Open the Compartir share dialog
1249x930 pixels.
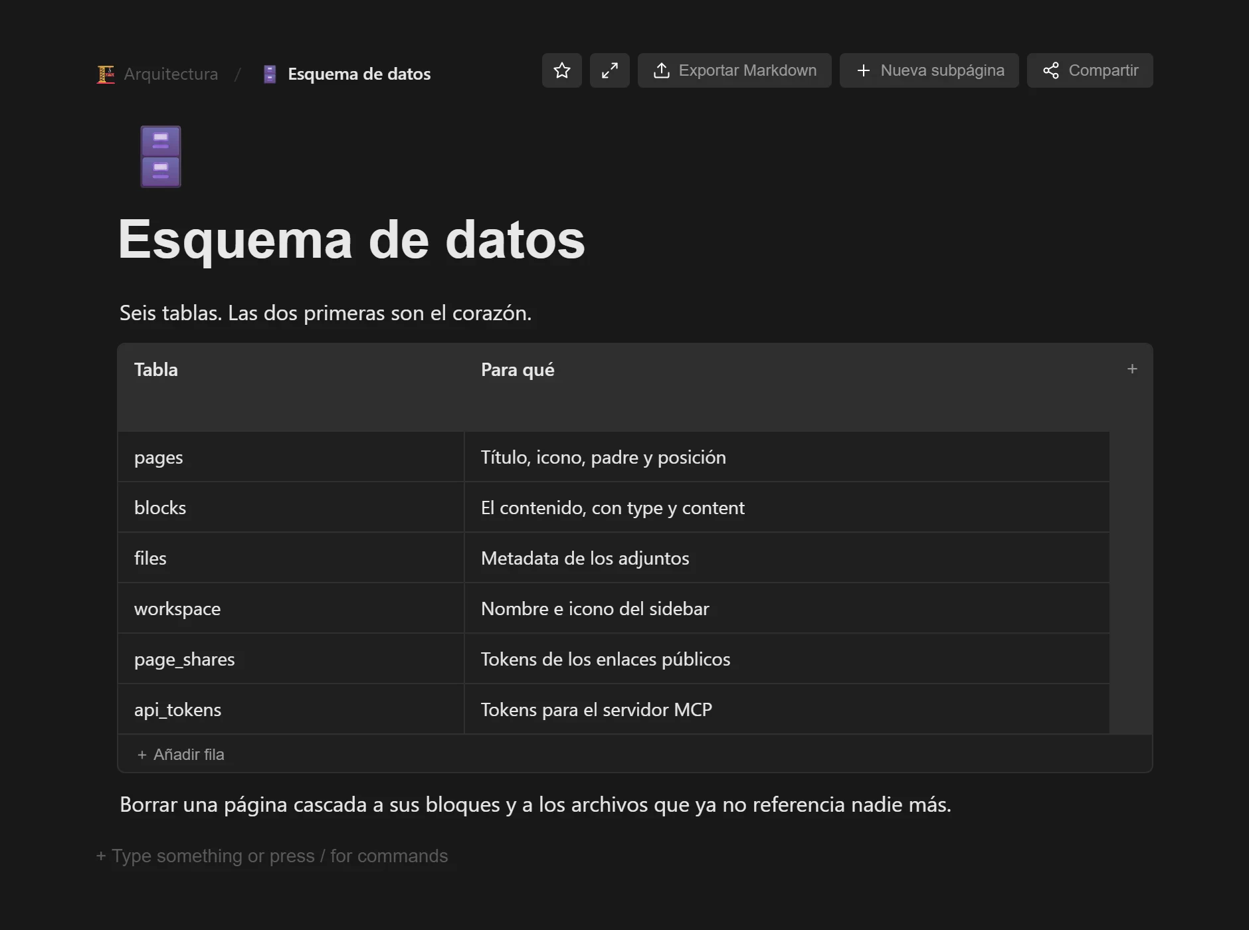[1090, 70]
